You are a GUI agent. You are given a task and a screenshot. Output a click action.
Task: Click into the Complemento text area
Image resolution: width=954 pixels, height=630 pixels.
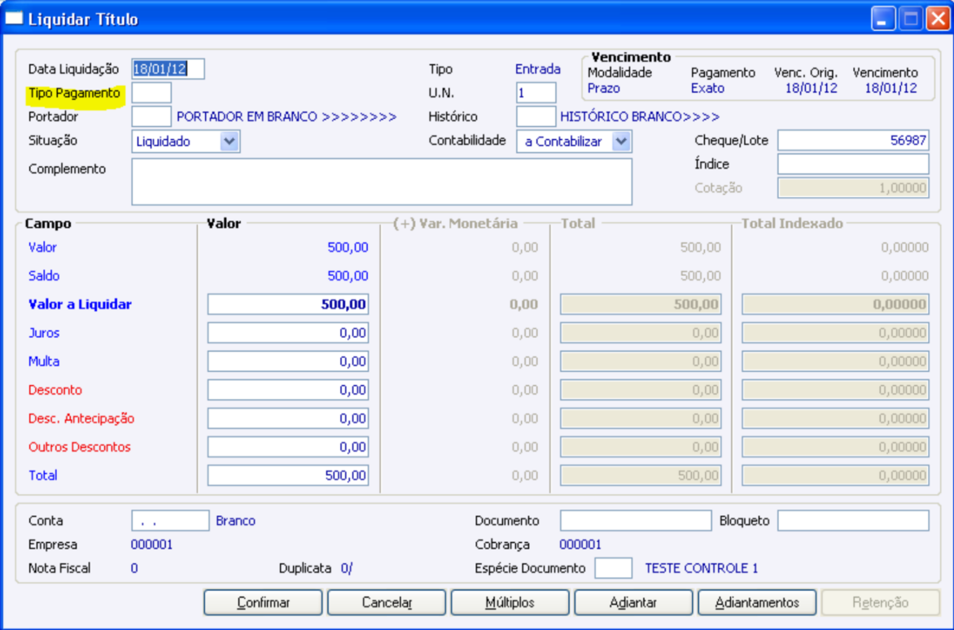click(381, 182)
